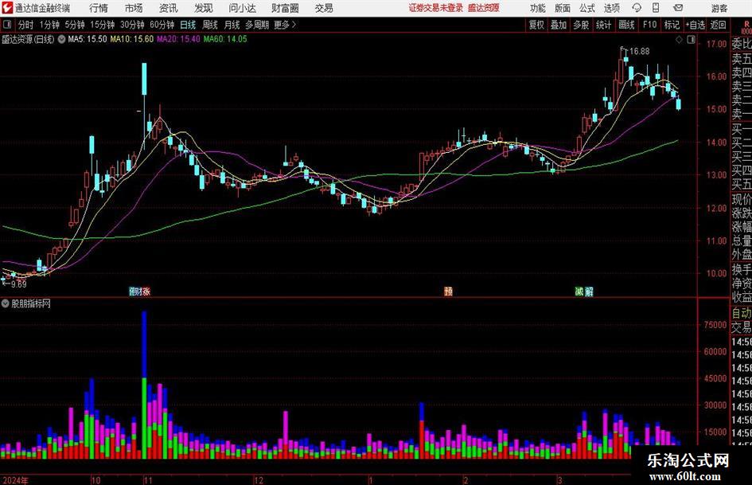Screen dimensions: 752x485
Task: Click the tallest blue volume bar in November
Action: click(144, 344)
